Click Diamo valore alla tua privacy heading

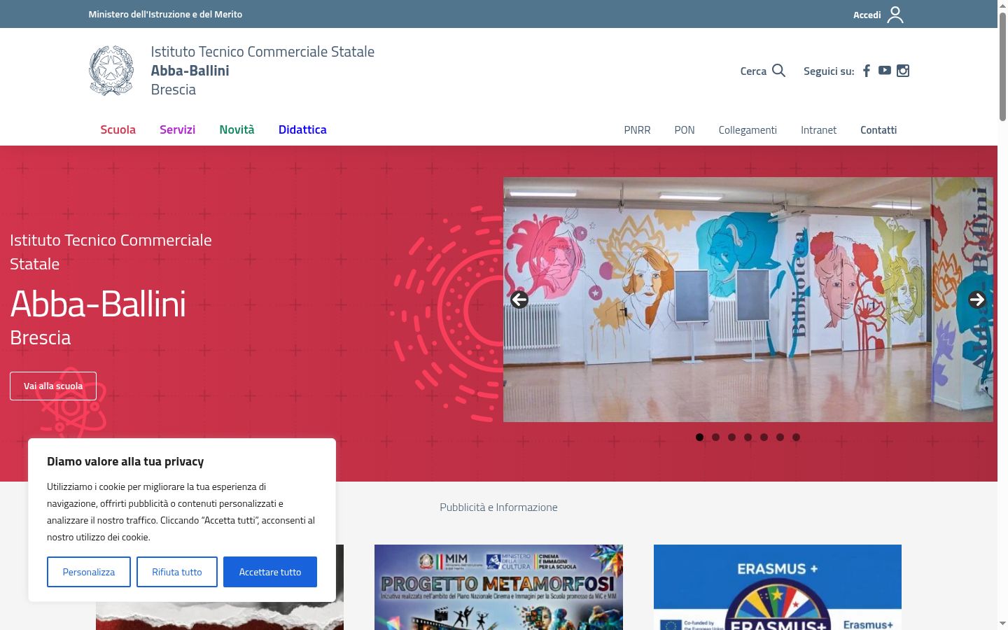click(x=125, y=461)
